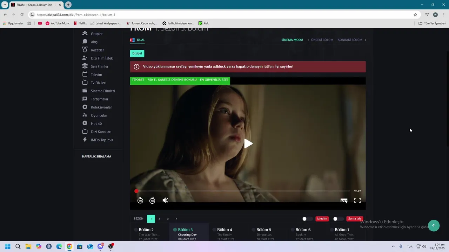The image size is (449, 252).
Task: Open the YouTube bookmark icon
Action: (x=40, y=23)
